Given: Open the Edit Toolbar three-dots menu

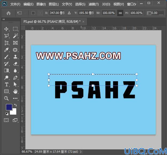Looking at the screenshot, I should point(15,98).
